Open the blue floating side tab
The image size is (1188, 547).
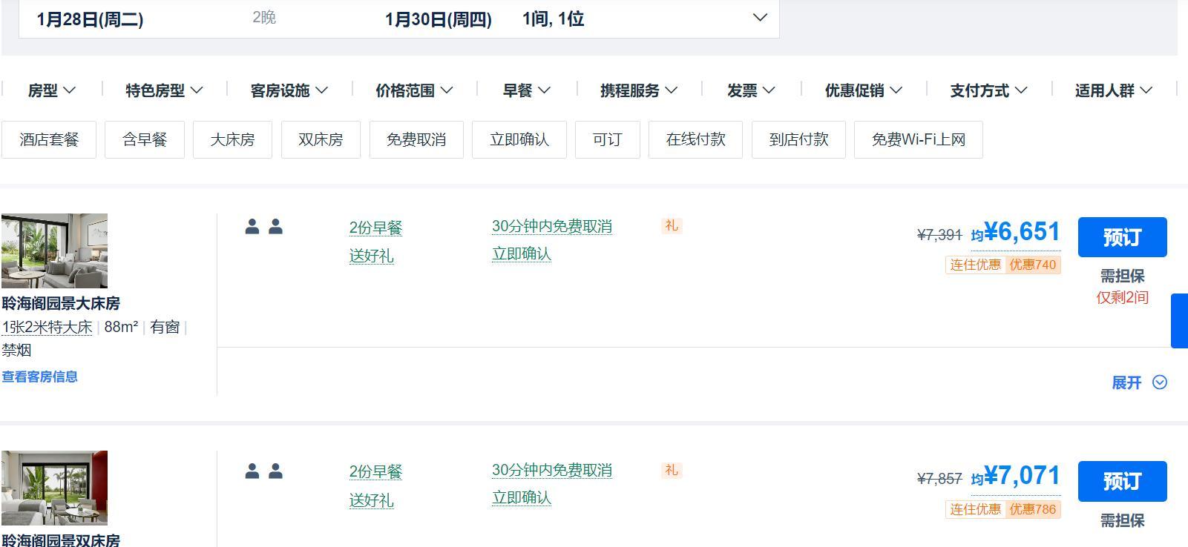(1178, 321)
